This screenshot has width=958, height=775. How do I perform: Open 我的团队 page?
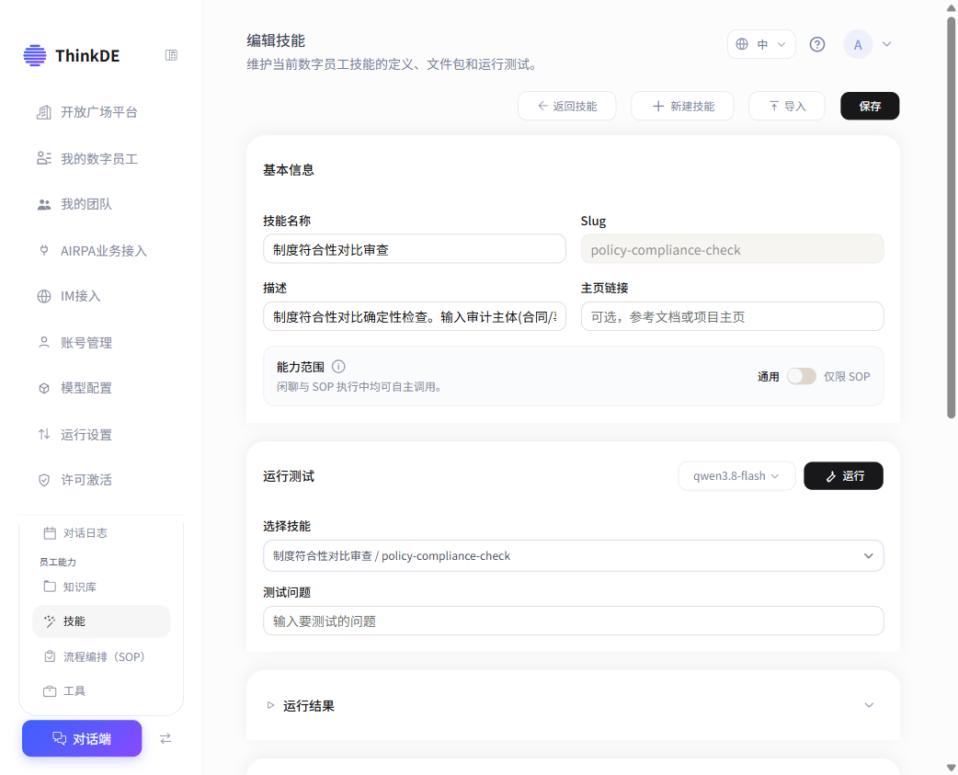pos(86,205)
